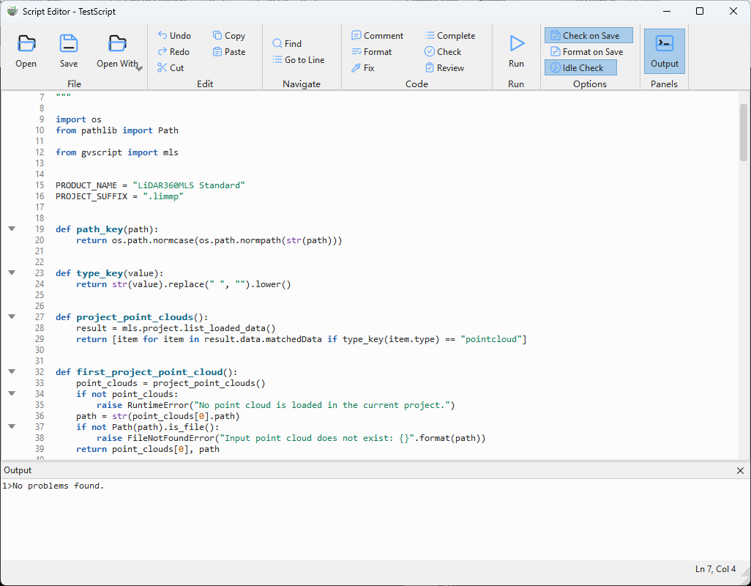This screenshot has width=751, height=586.
Task: Collapse first_project_point_cloud function fold
Action: 12,372
